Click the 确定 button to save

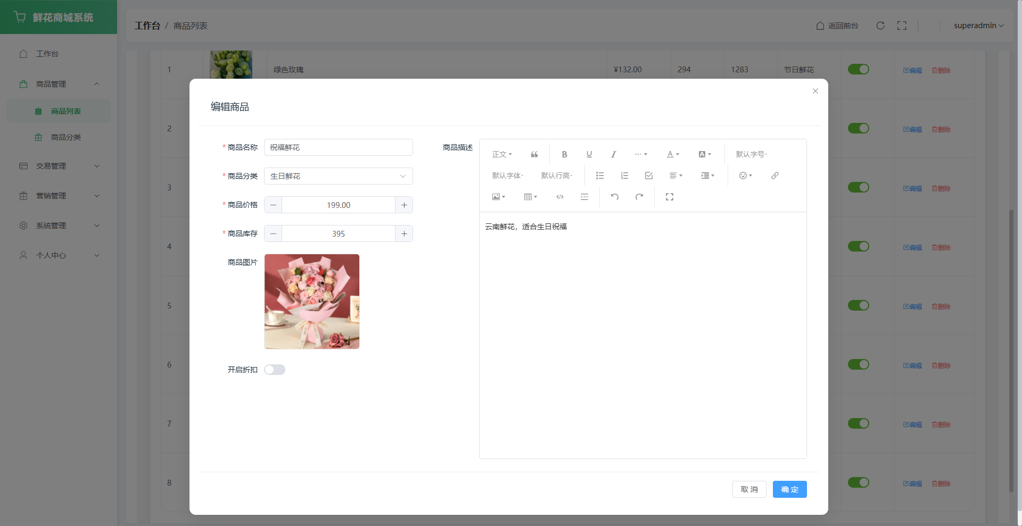[x=789, y=489]
